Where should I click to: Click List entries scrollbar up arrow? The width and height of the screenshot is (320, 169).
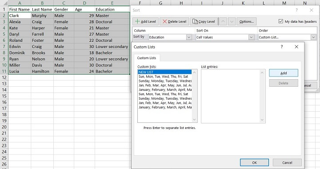(262, 72)
